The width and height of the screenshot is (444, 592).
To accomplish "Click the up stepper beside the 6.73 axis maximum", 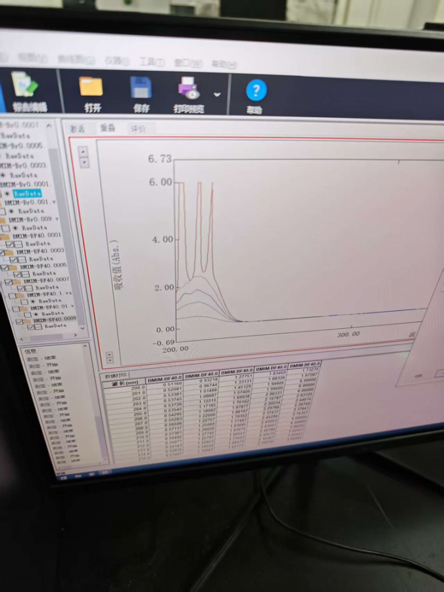I will (84, 152).
